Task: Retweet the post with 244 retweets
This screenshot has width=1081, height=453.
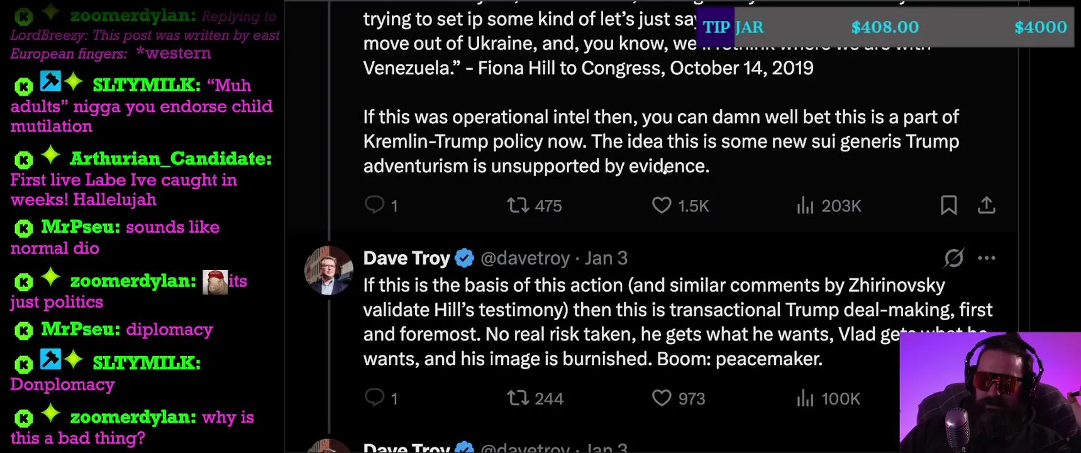Action: click(518, 398)
